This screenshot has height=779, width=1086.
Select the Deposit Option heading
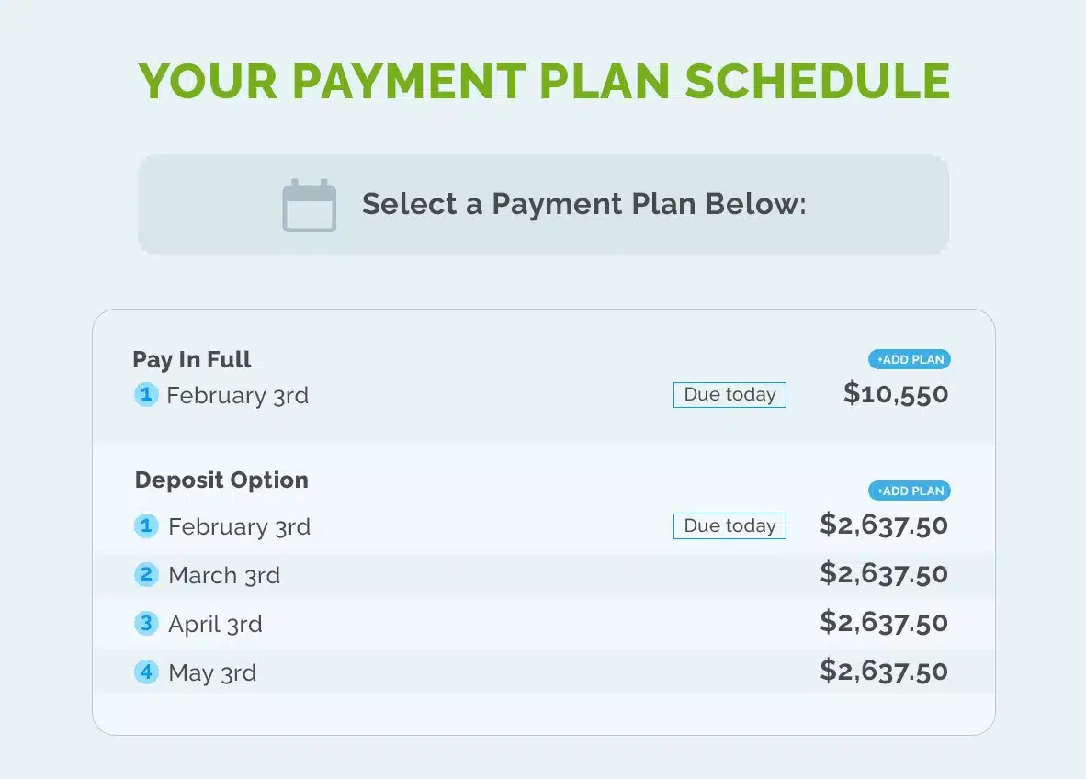tap(221, 480)
